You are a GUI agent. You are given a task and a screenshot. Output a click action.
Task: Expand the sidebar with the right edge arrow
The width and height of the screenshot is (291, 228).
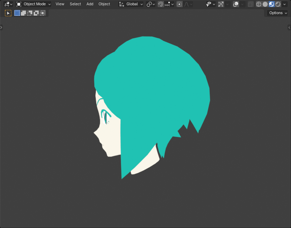289,27
